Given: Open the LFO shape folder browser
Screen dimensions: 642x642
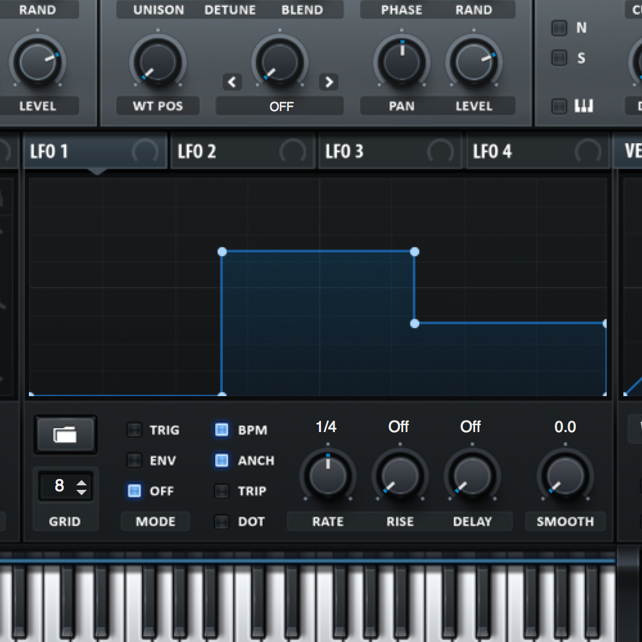Looking at the screenshot, I should pos(65,435).
